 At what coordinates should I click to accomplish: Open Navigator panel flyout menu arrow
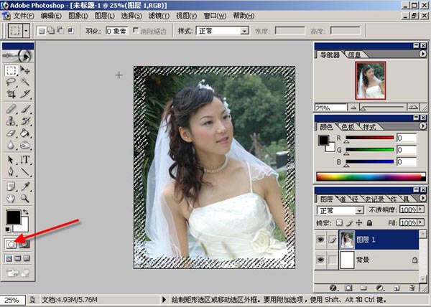click(423, 54)
